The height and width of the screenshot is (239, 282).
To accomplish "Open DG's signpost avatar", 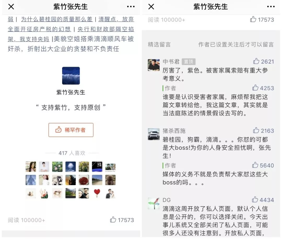I will tap(154, 203).
